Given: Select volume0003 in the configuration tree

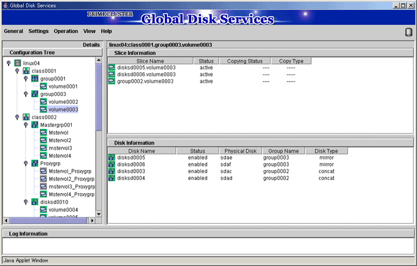Looking at the screenshot, I should (x=63, y=109).
